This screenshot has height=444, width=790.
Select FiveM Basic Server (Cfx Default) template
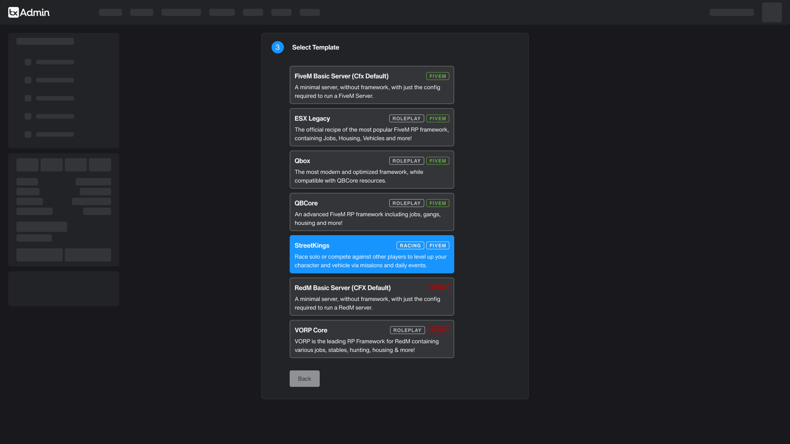(372, 85)
